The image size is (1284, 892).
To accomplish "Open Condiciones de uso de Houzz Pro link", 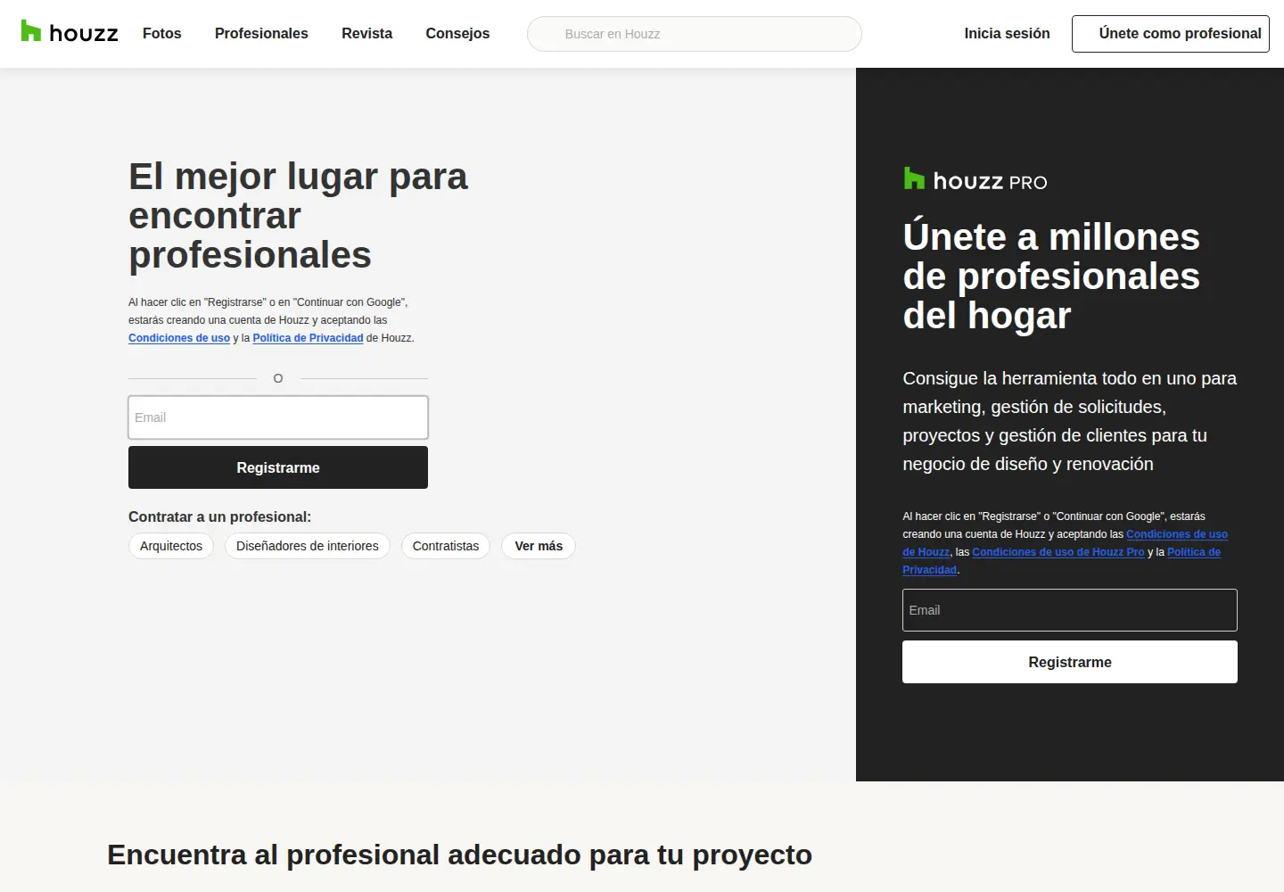I will pyautogui.click(x=1058, y=552).
